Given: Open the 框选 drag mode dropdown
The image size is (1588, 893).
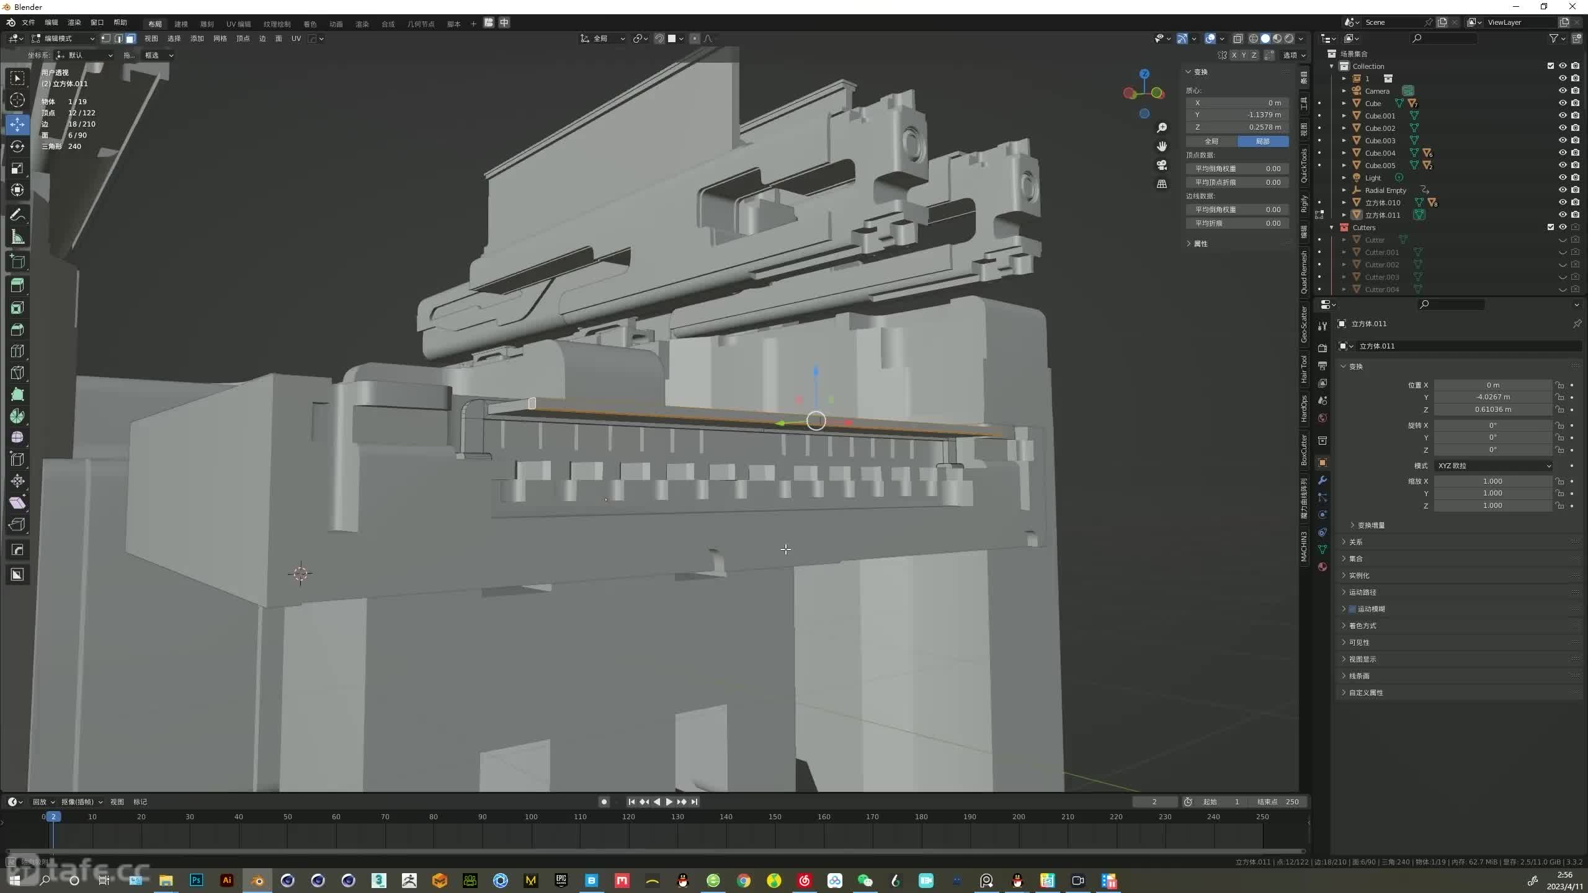Looking at the screenshot, I should [x=159, y=55].
